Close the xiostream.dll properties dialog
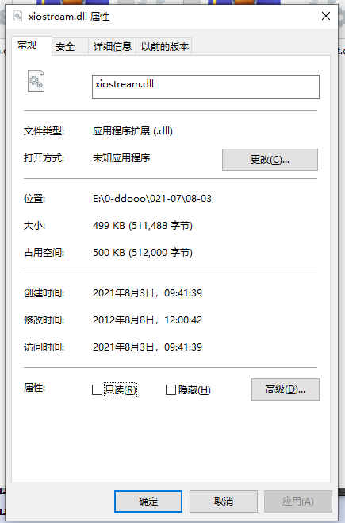 pyautogui.click(x=326, y=16)
